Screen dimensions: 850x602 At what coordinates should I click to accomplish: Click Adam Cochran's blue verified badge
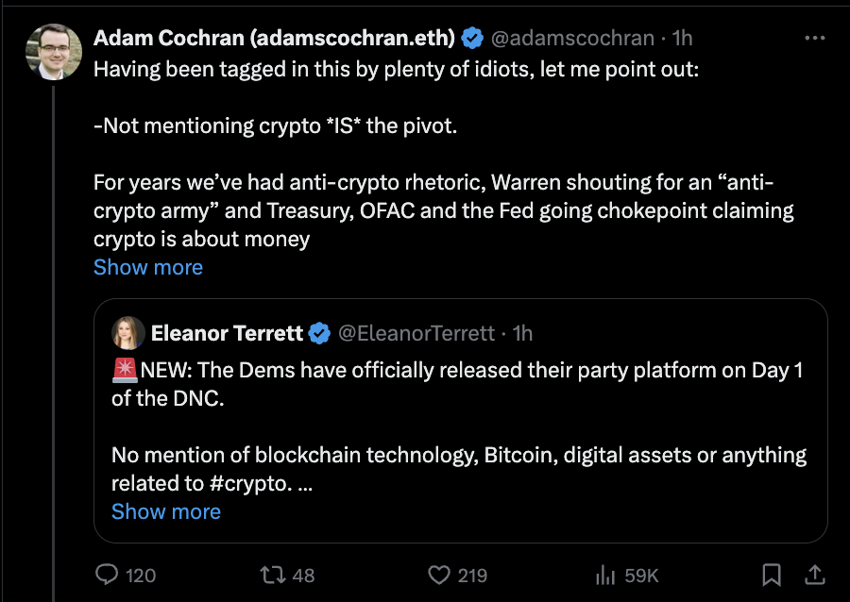pyautogui.click(x=472, y=38)
